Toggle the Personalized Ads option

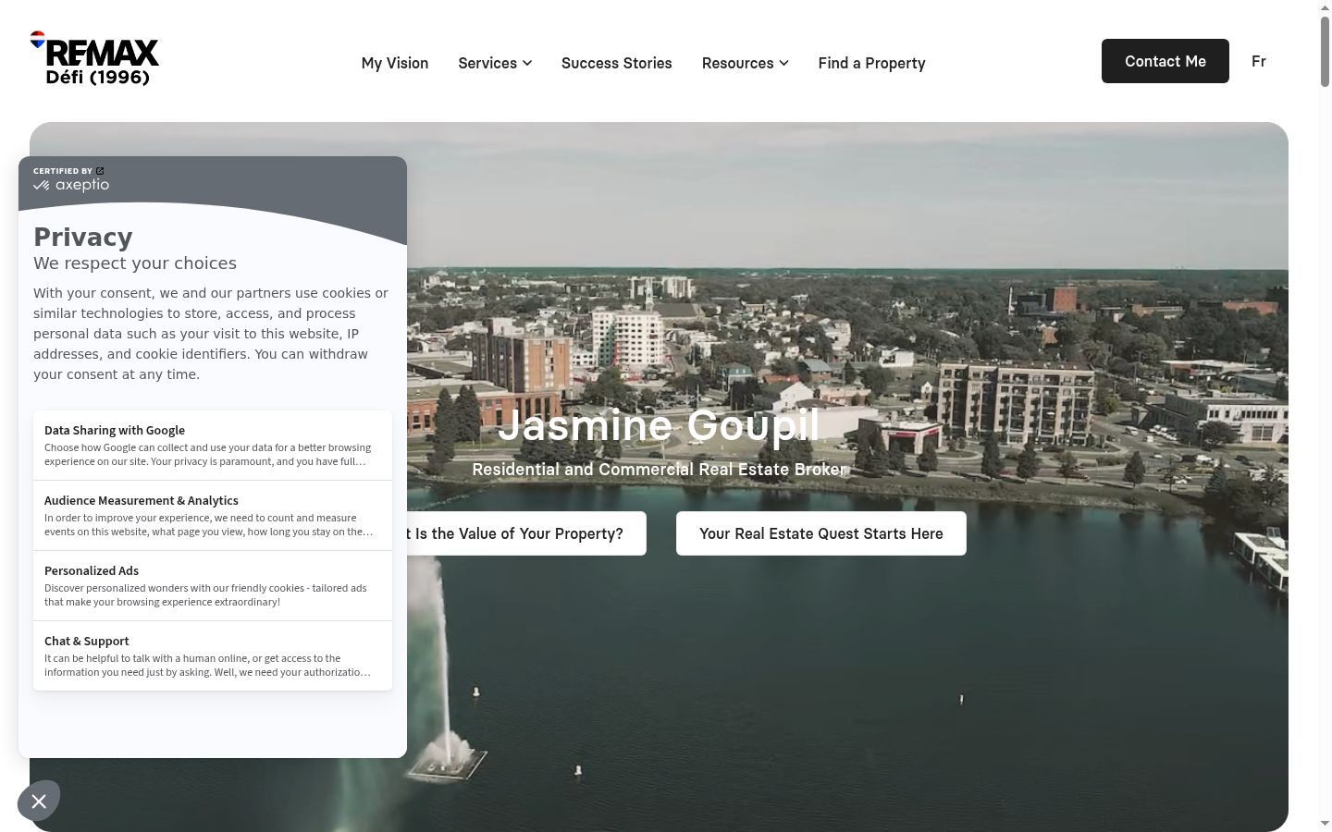pyautogui.click(x=213, y=586)
